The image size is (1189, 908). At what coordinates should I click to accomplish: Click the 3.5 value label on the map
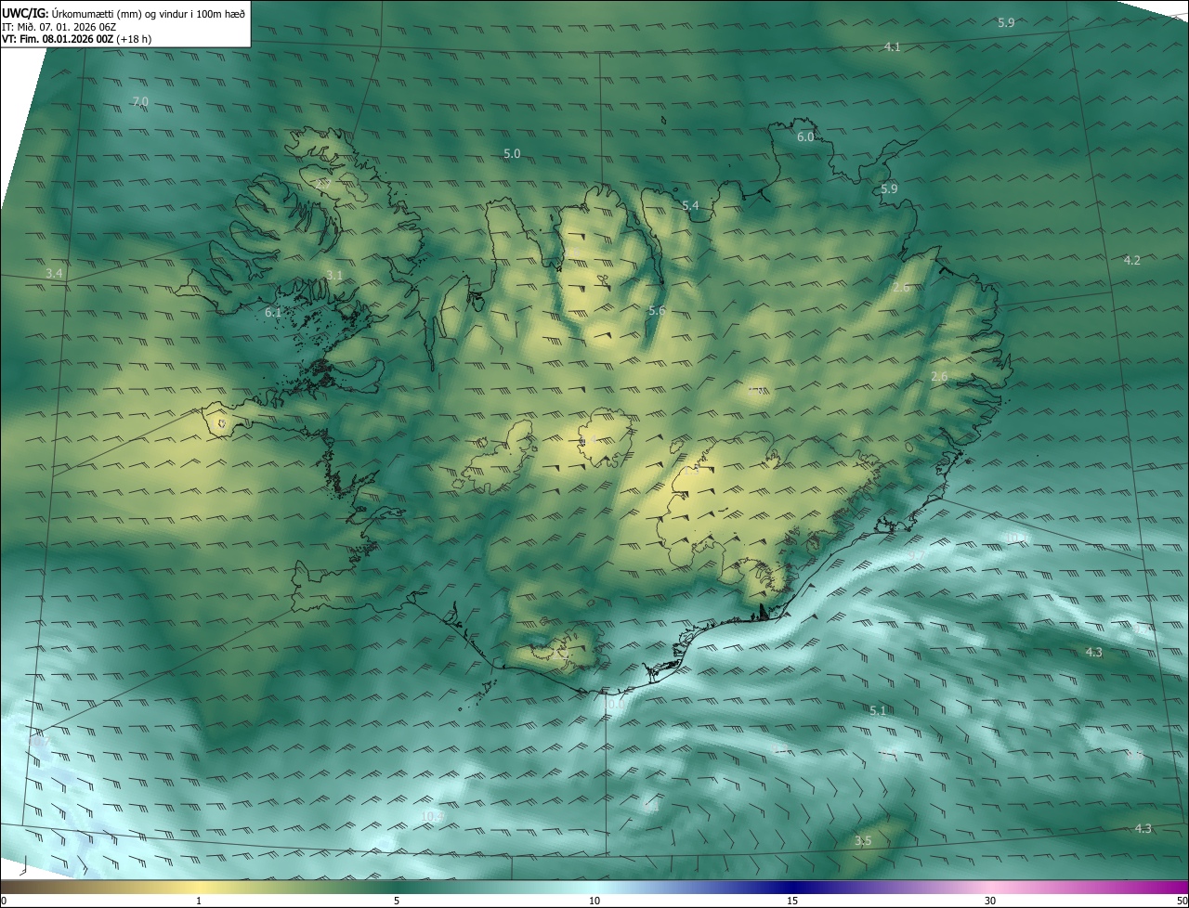pos(863,840)
